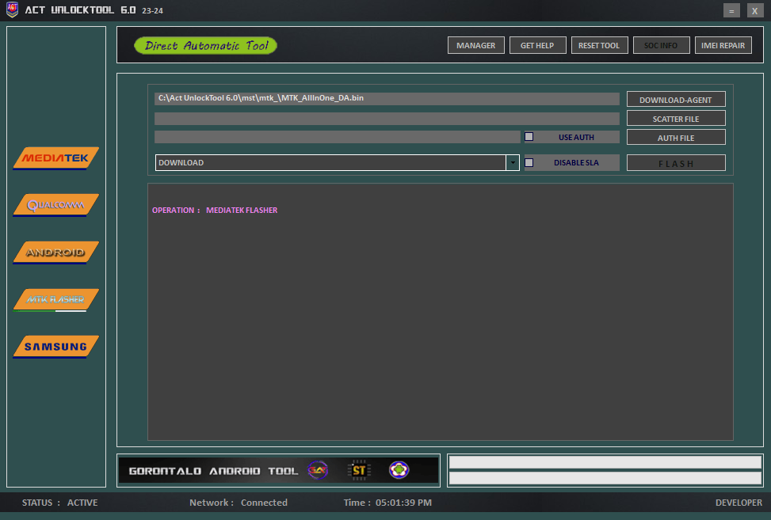Screen dimensions: 771x520
Task: Click the dropdown arrow next to DOWNLOAD
Action: (512, 162)
